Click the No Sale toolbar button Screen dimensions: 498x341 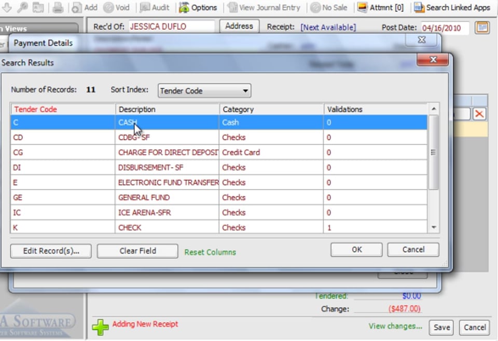[x=329, y=7]
